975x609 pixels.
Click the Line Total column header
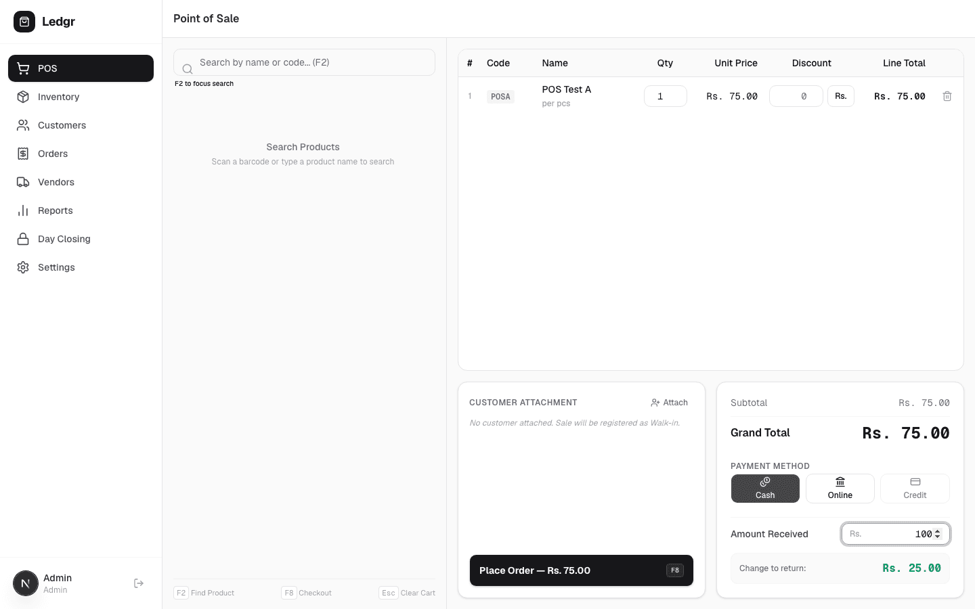904,63
